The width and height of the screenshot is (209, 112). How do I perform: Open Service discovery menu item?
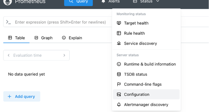(x=146, y=43)
